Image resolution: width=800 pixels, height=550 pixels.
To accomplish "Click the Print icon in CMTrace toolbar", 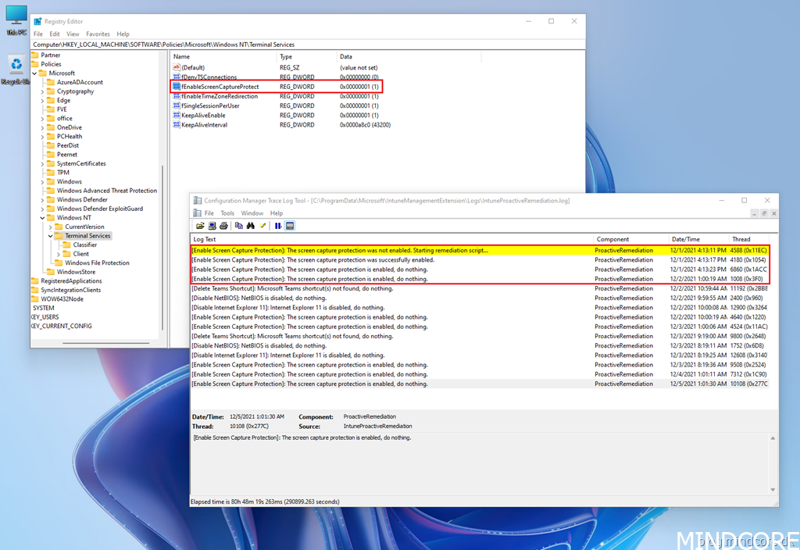I will (x=223, y=226).
